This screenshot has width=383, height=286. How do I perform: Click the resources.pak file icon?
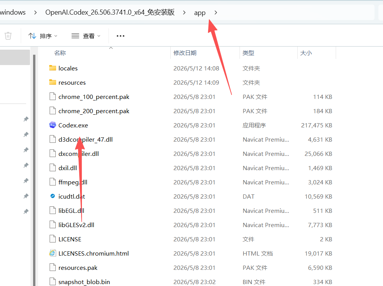tap(53, 268)
